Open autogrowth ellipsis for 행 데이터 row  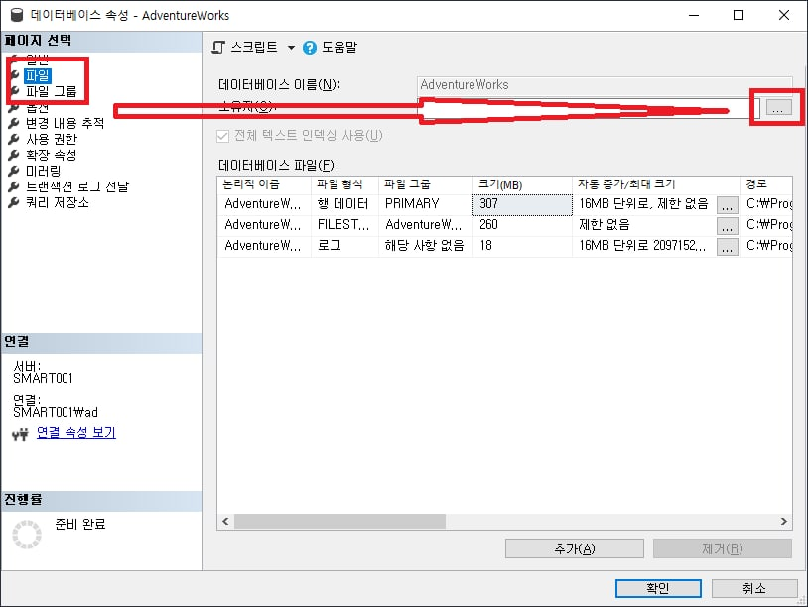(727, 205)
